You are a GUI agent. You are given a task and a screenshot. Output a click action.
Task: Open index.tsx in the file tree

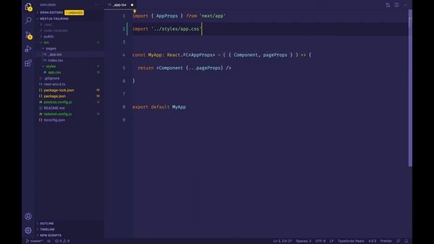click(56, 60)
